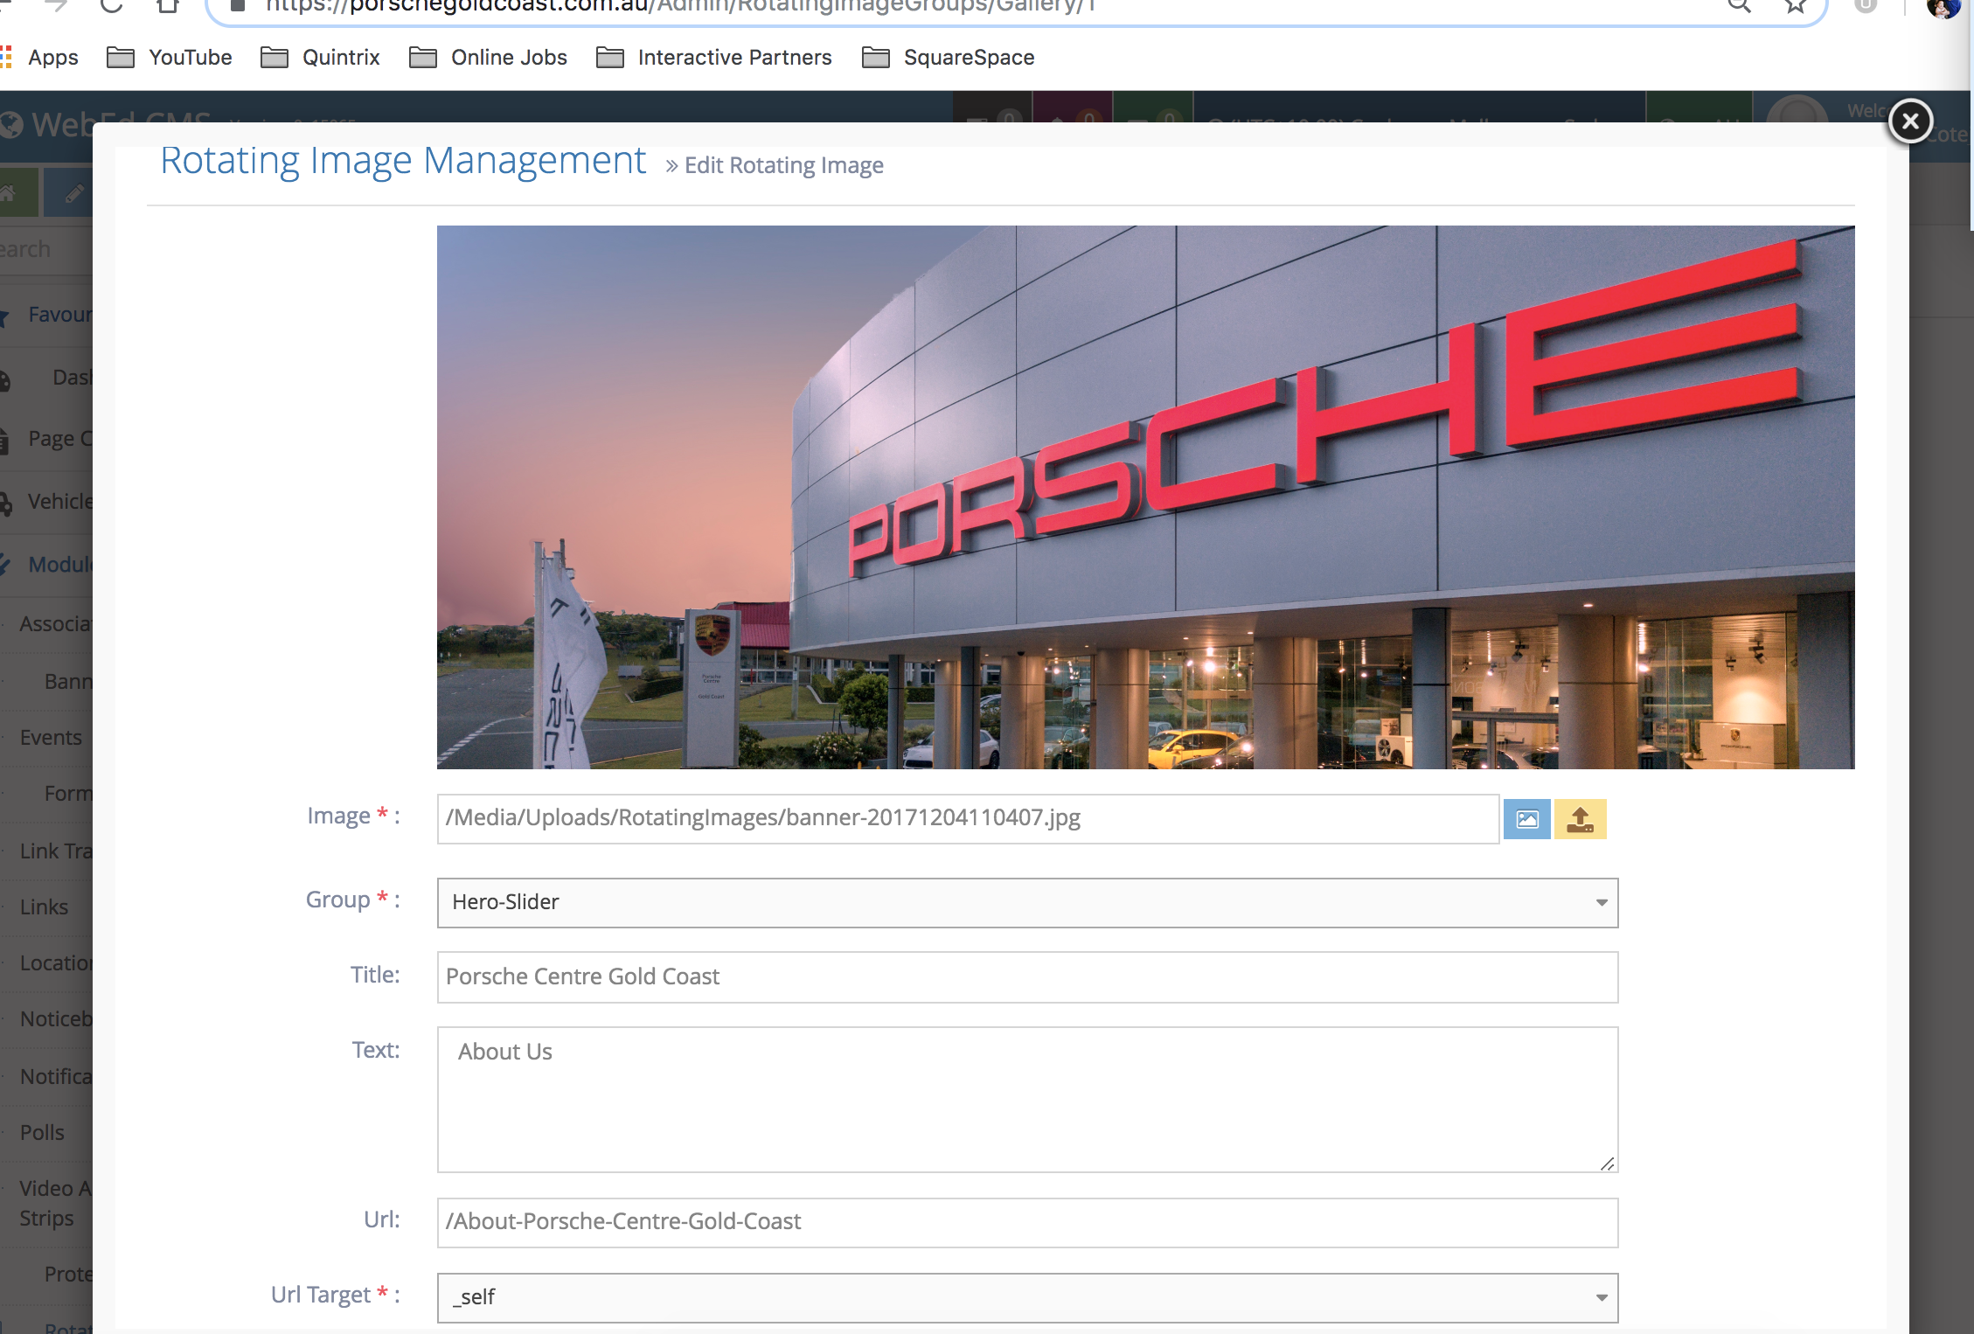The height and width of the screenshot is (1334, 1974).
Task: Click the Title field with Porsche Centre Gold Coast
Action: [1027, 976]
